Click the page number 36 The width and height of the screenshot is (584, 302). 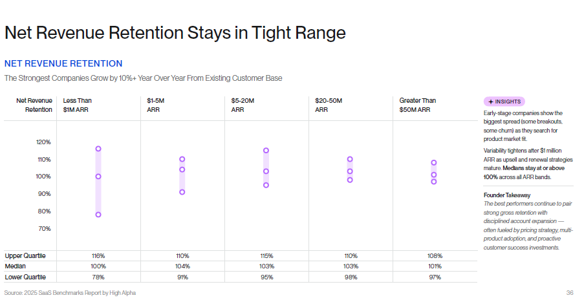coord(570,292)
